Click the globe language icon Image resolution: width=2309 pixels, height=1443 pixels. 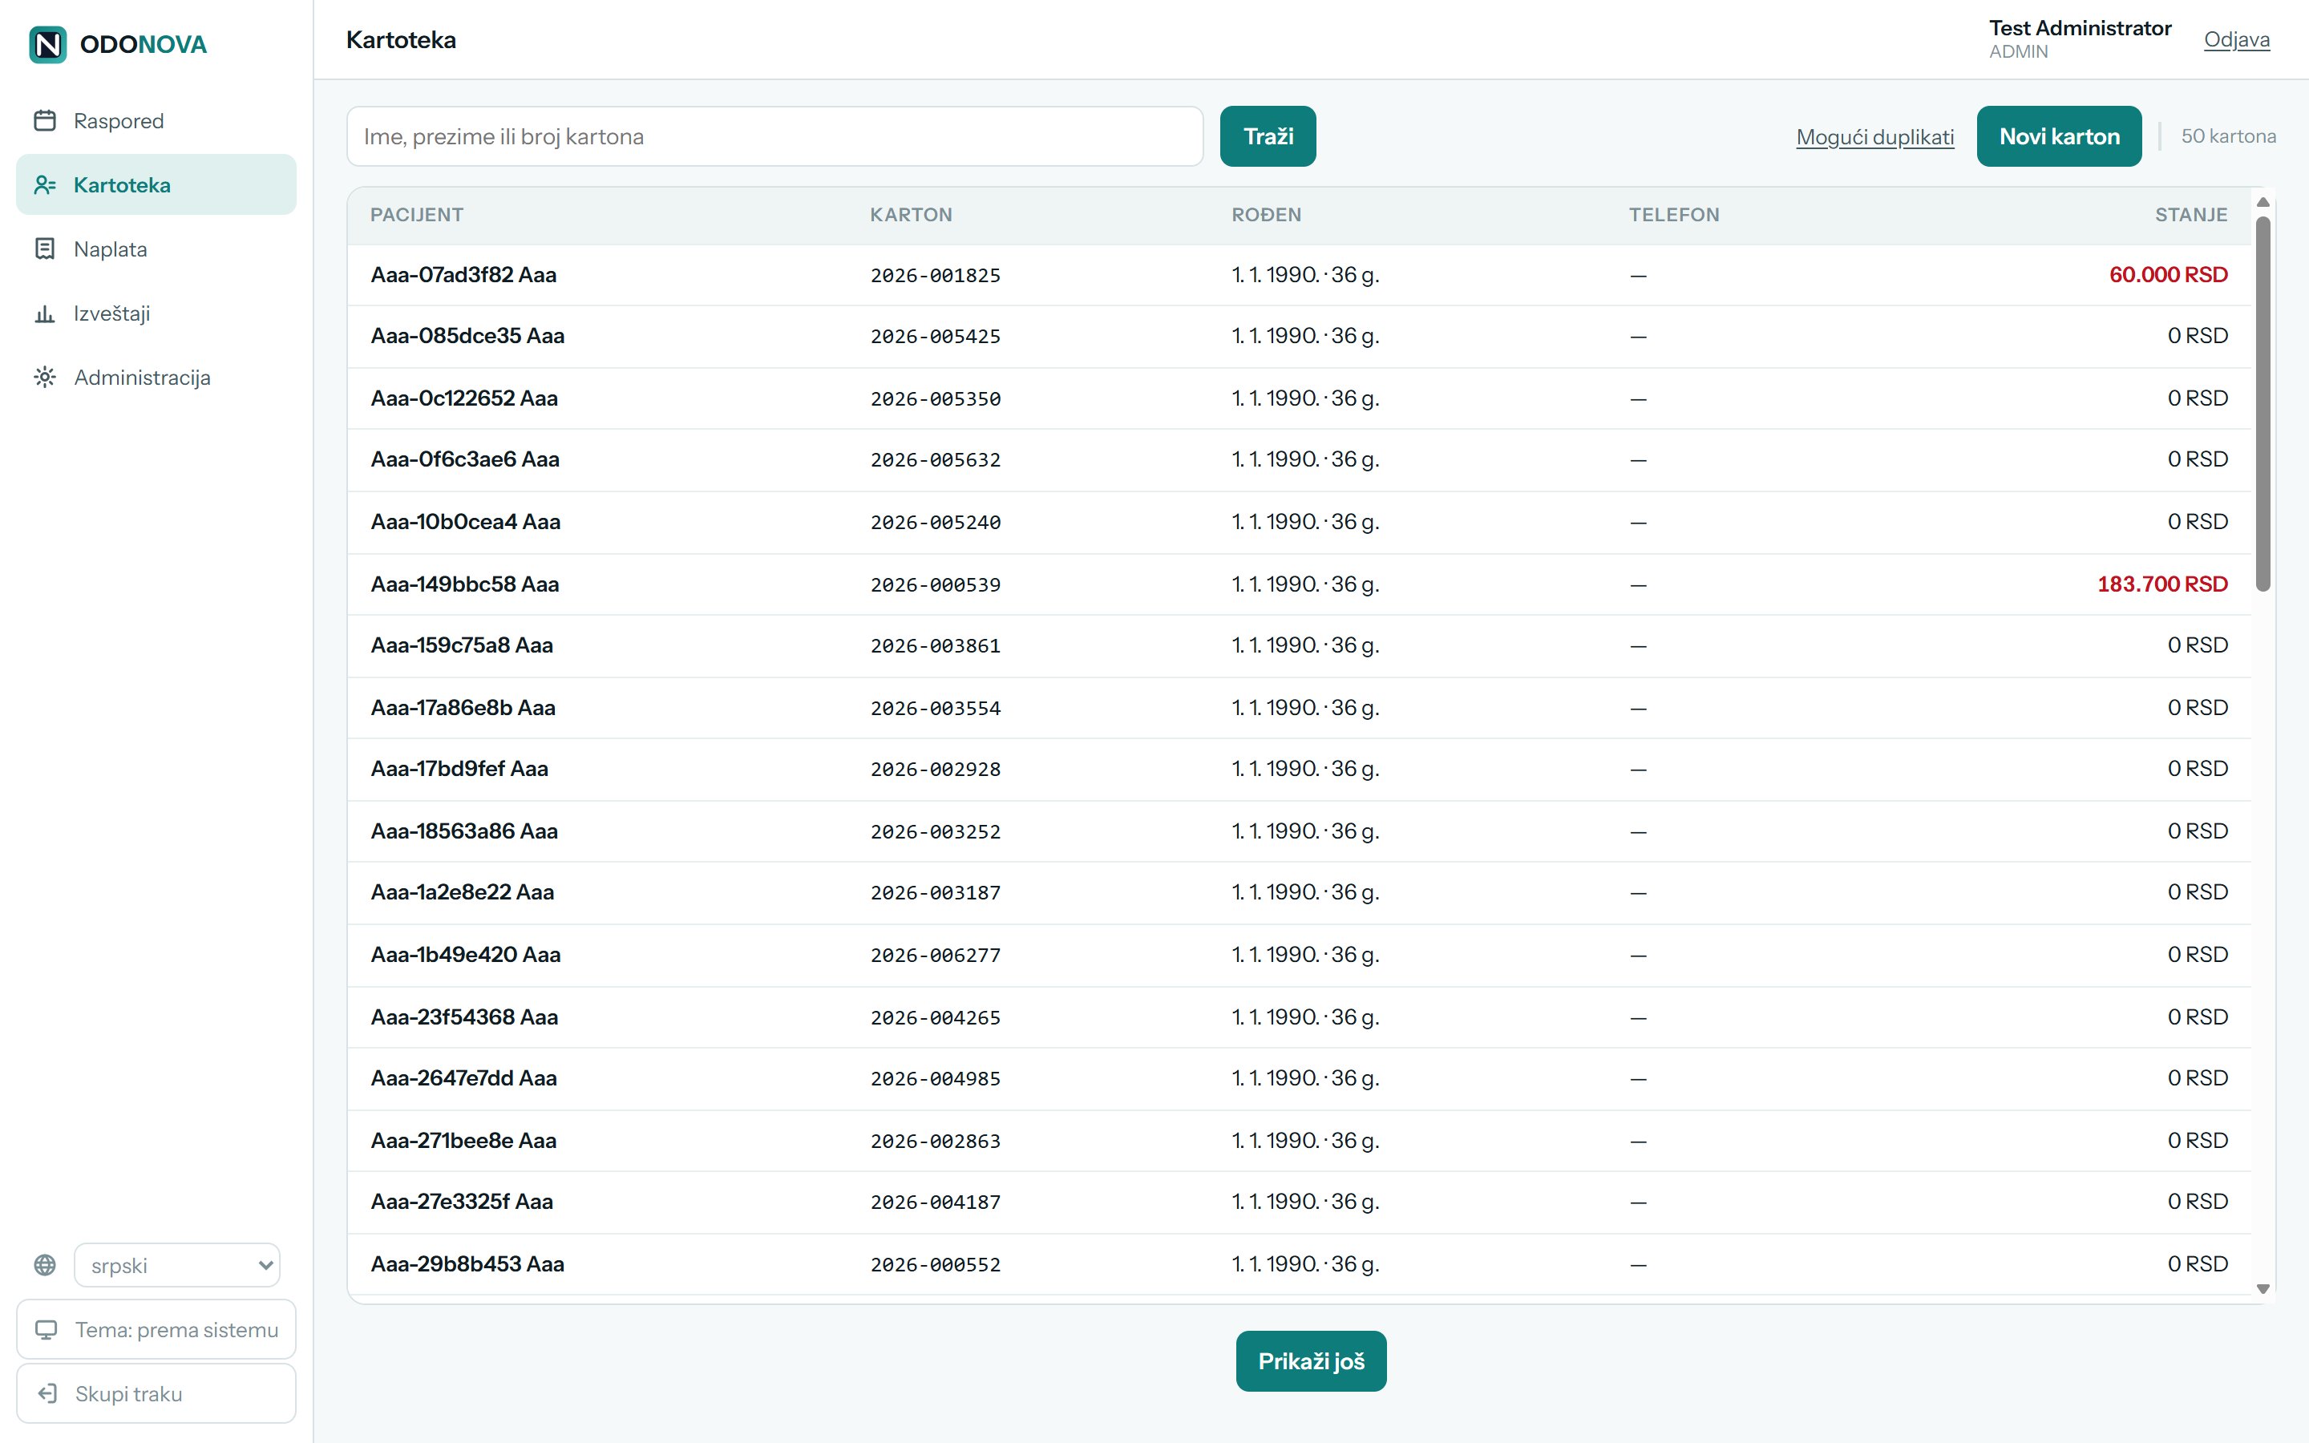coord(45,1264)
